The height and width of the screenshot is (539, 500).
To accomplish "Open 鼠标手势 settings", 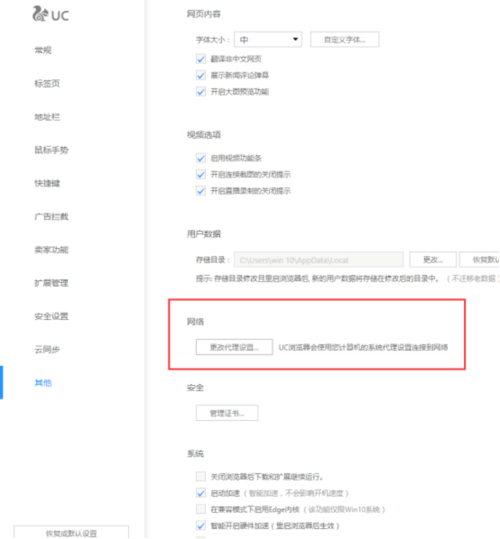I will tap(51, 150).
